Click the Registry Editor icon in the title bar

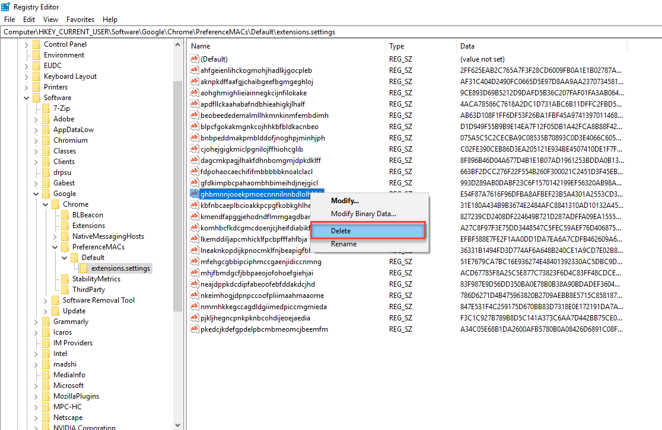pyautogui.click(x=6, y=7)
